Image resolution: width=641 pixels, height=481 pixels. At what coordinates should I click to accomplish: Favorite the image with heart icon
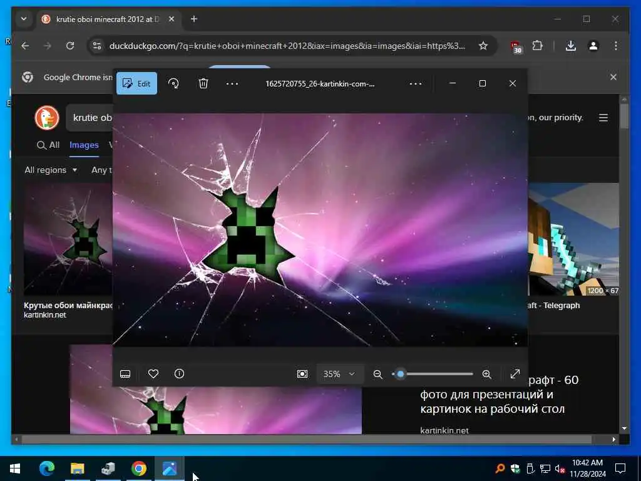pos(153,374)
